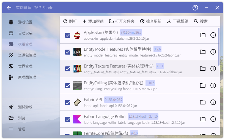The height and width of the screenshot is (140, 225).
Task: Click the AppleSkin version tag 3.0.10+mc26.2
Action: coord(131,33)
